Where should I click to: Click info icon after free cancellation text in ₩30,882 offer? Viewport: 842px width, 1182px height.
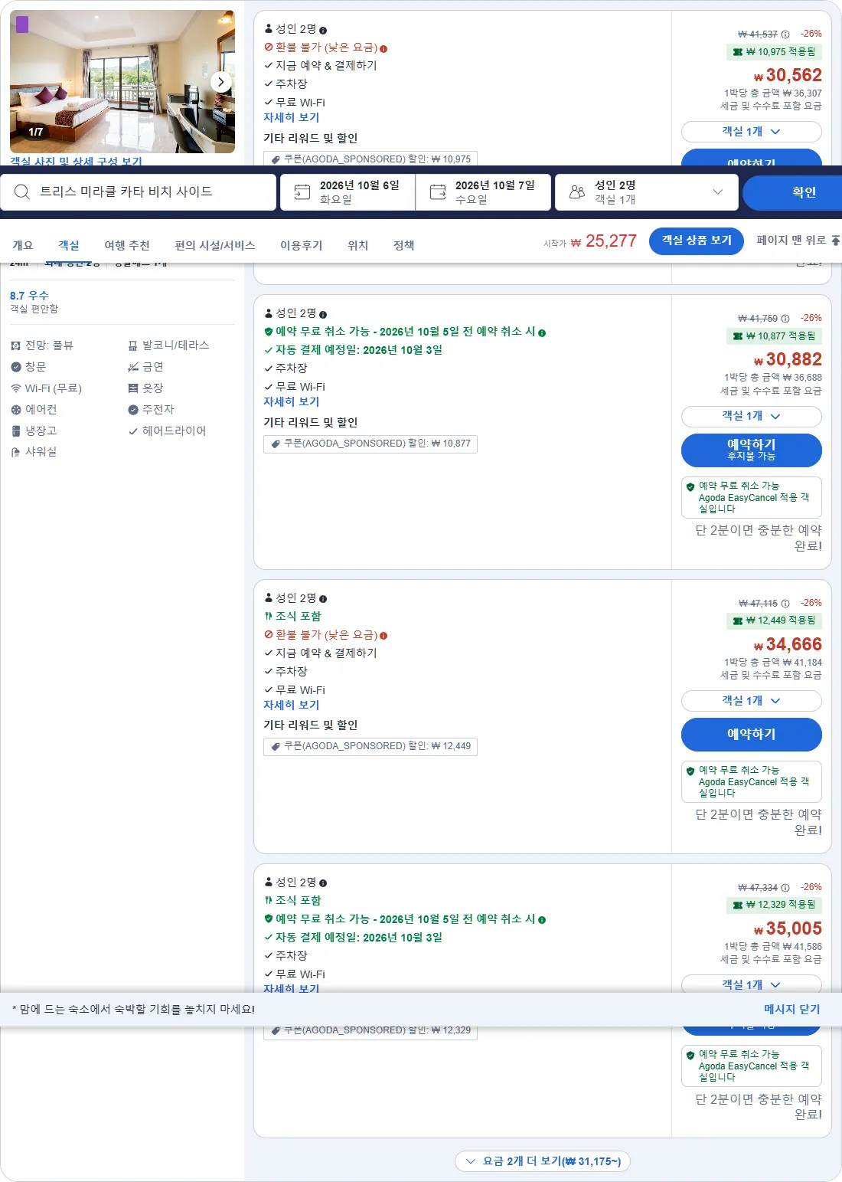tap(542, 332)
